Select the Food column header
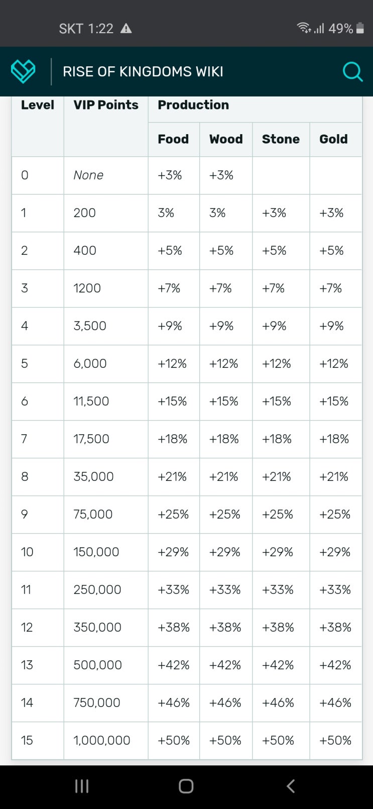Viewport: 373px width, 809px height. point(173,139)
